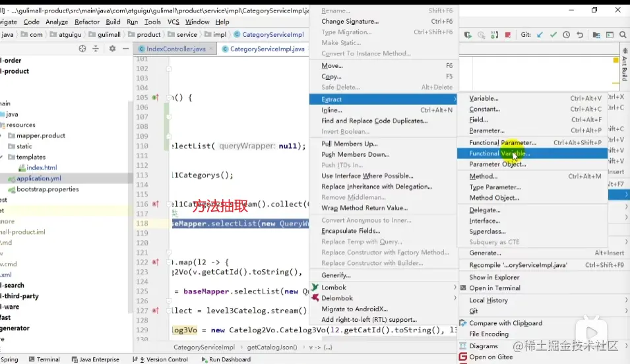
Task: Click the Git rollback undo icon
Action: 580,35
